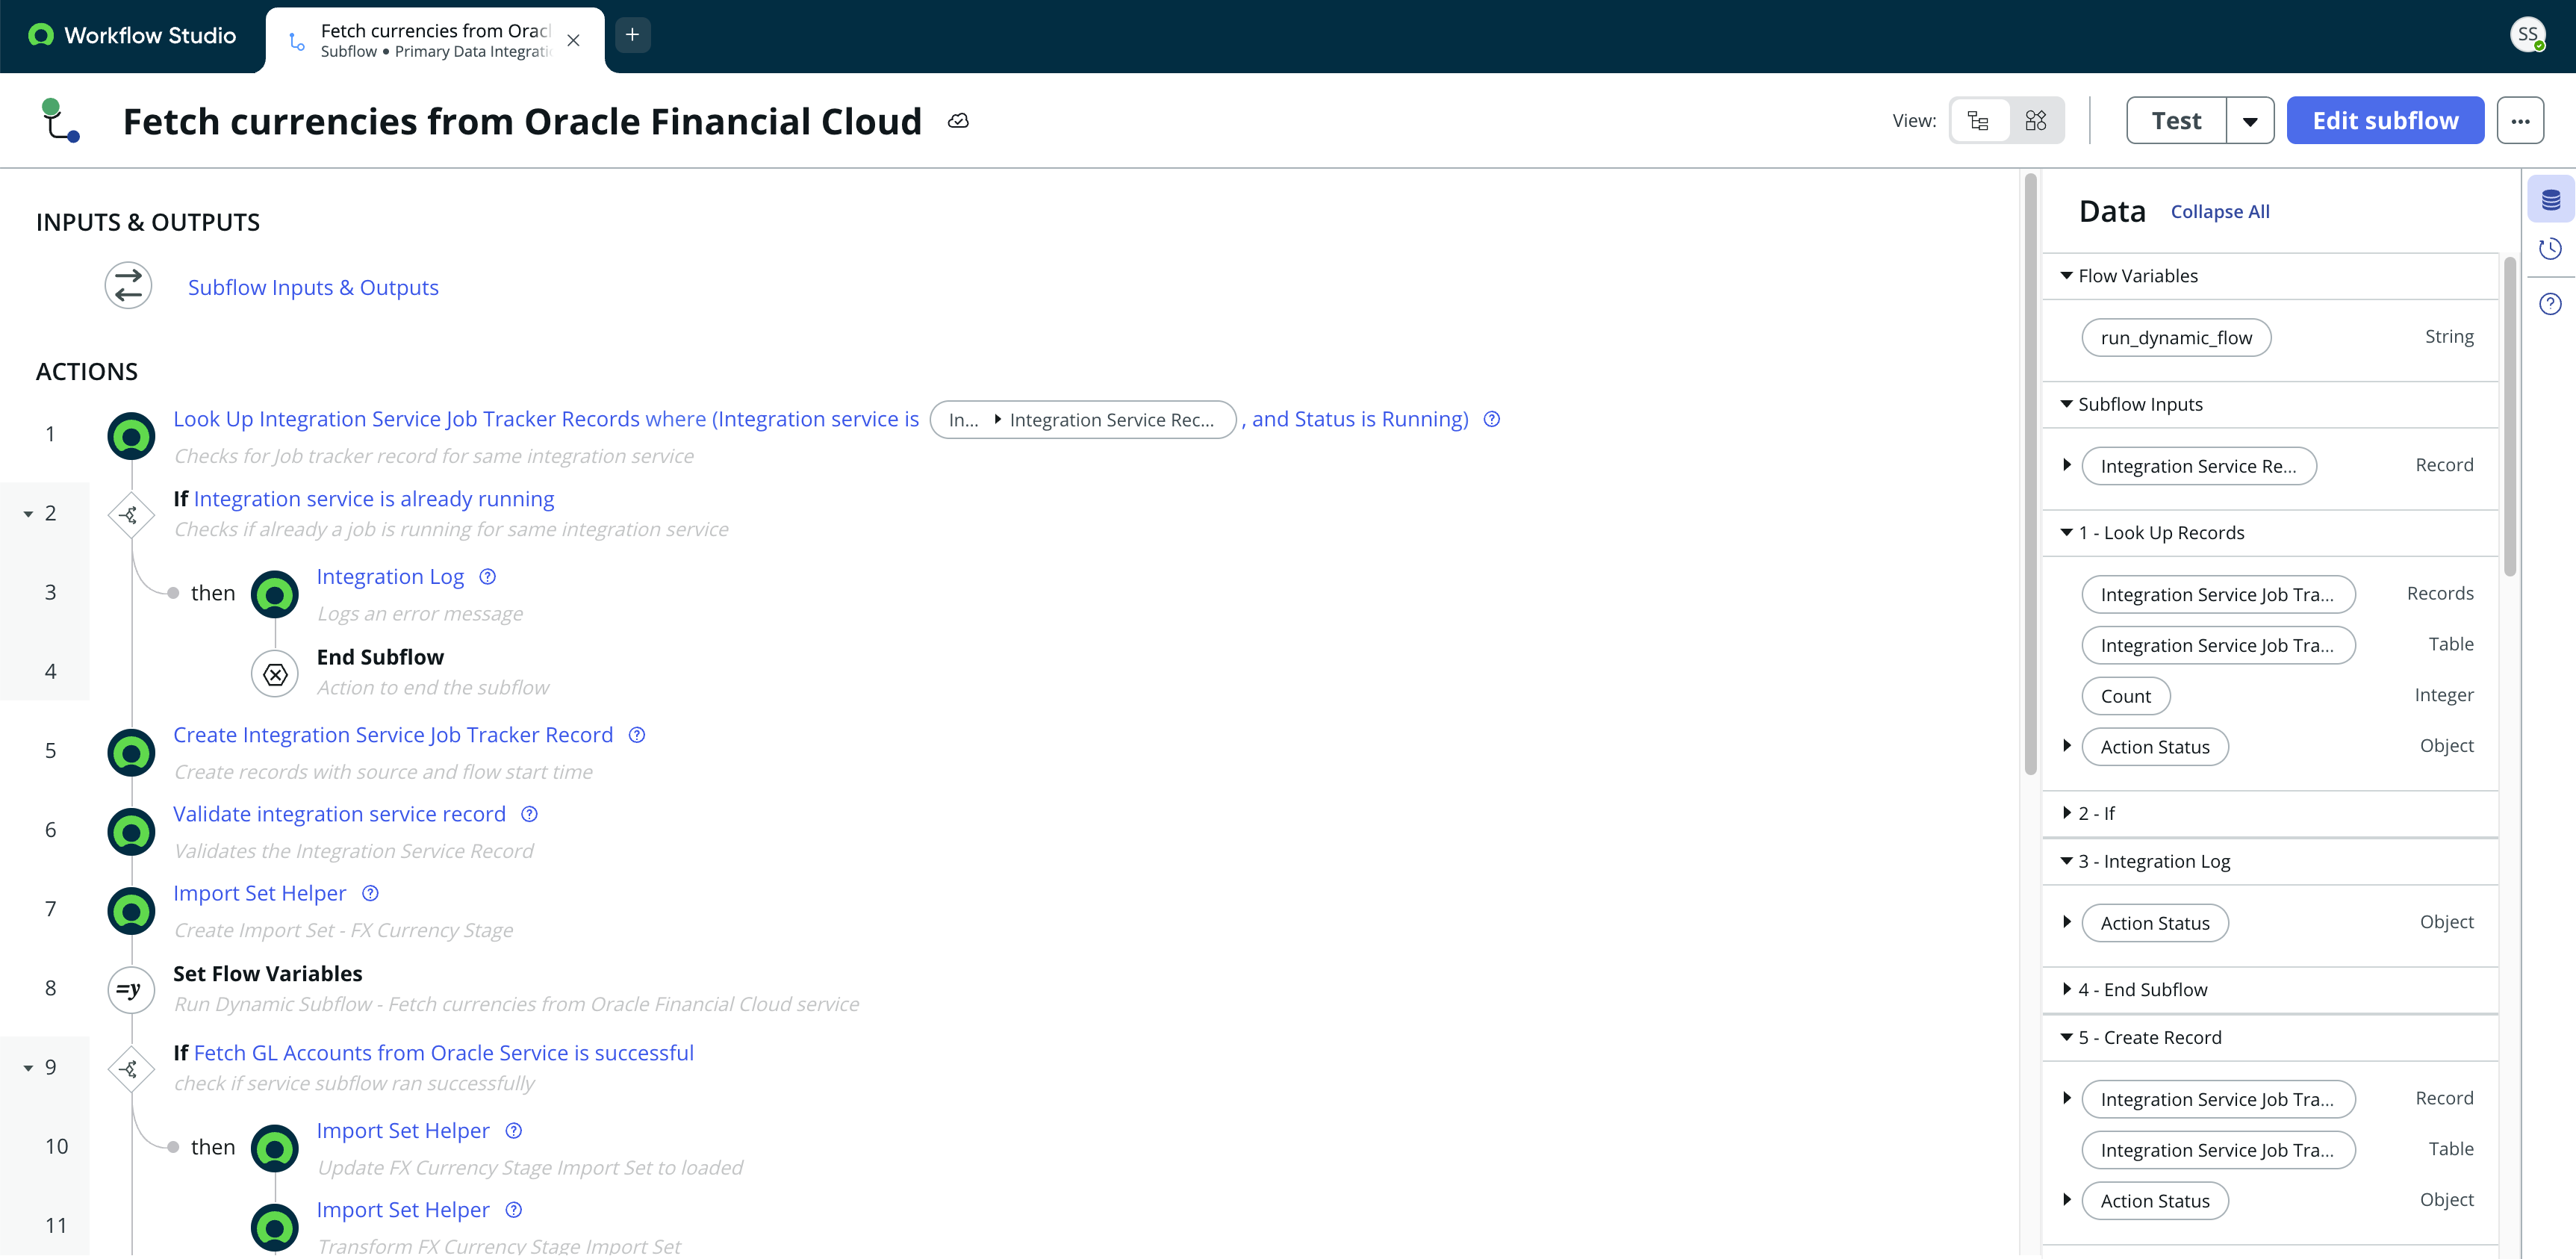Open the Integration service is already running condition

point(373,499)
